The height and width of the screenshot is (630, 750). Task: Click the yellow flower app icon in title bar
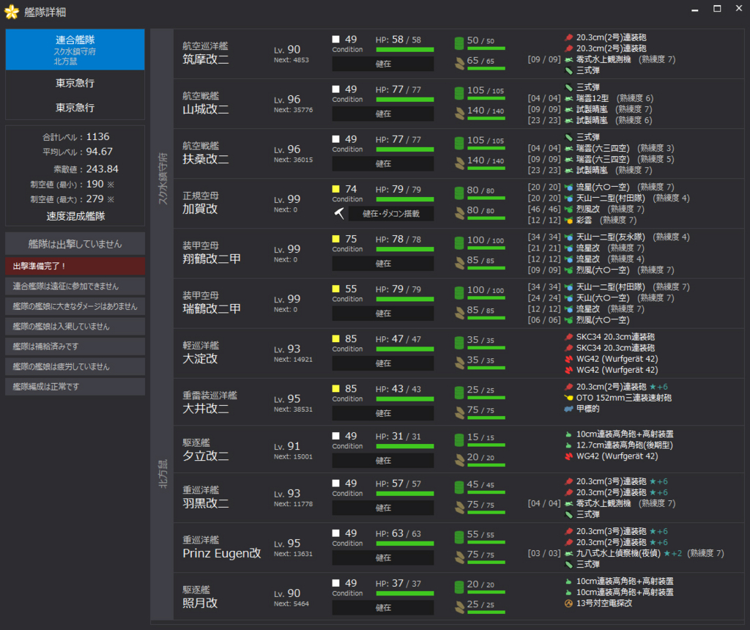pos(12,12)
